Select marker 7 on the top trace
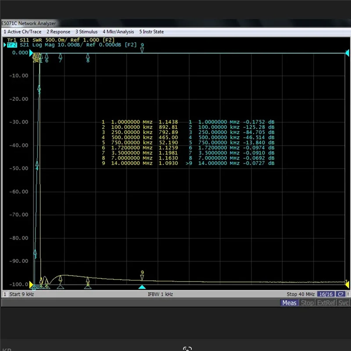This screenshot has width=351, height=351. click(x=61, y=56)
